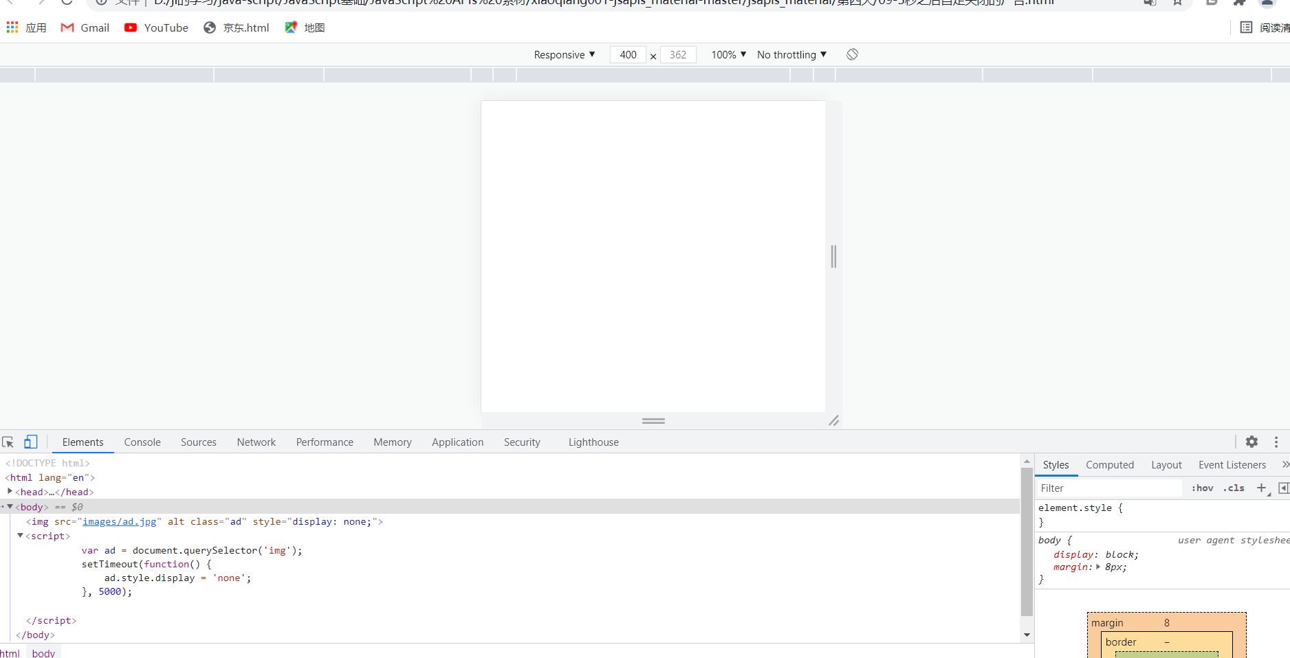
Task: Open the No throttling dropdown
Action: coord(792,55)
